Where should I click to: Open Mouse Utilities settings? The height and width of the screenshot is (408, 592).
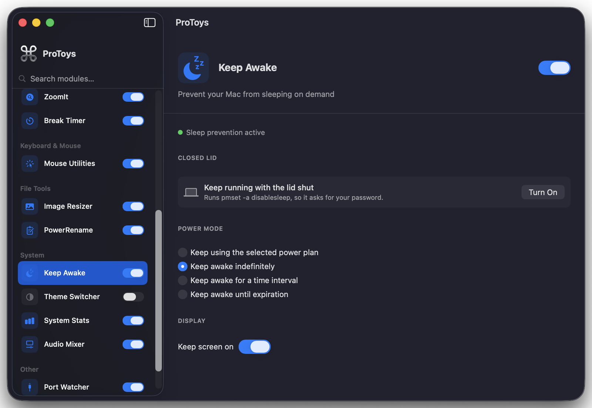(83, 164)
